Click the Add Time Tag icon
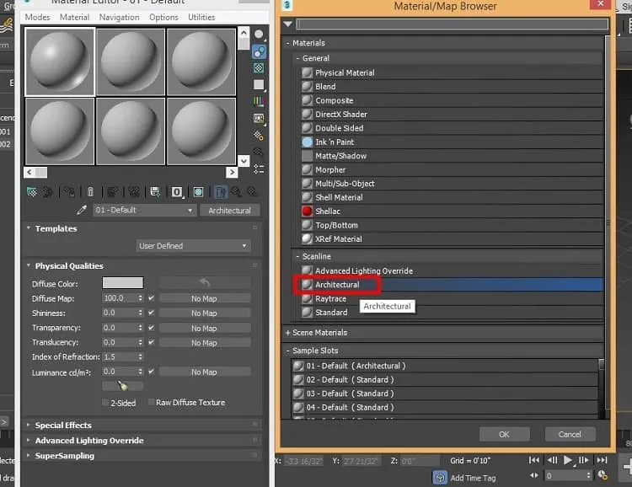Viewport: 632px width, 487px height. click(440, 478)
